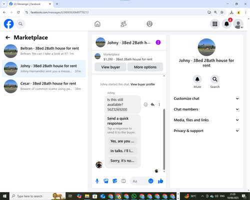Click the taskbar search box
The width and height of the screenshot is (250, 200).
pyautogui.click(x=37, y=196)
